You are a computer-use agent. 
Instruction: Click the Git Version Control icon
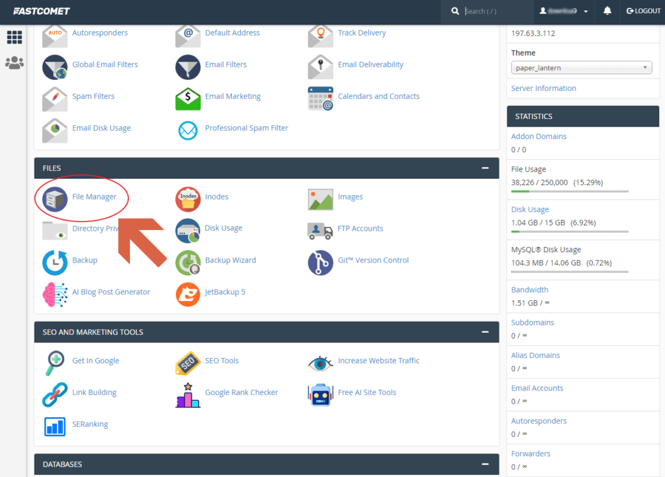pos(321,263)
